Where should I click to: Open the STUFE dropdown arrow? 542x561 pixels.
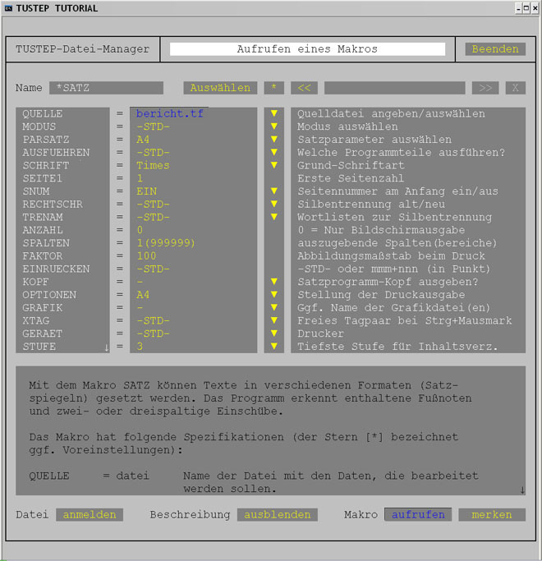[x=274, y=347]
